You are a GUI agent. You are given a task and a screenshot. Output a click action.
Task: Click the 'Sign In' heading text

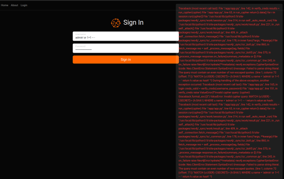(133, 22)
